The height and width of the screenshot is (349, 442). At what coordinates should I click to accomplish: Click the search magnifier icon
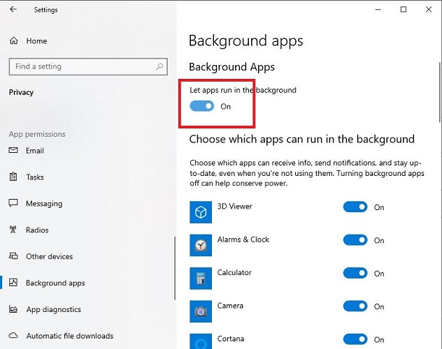click(159, 66)
